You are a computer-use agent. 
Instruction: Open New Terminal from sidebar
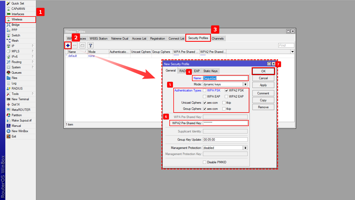(x=20, y=99)
